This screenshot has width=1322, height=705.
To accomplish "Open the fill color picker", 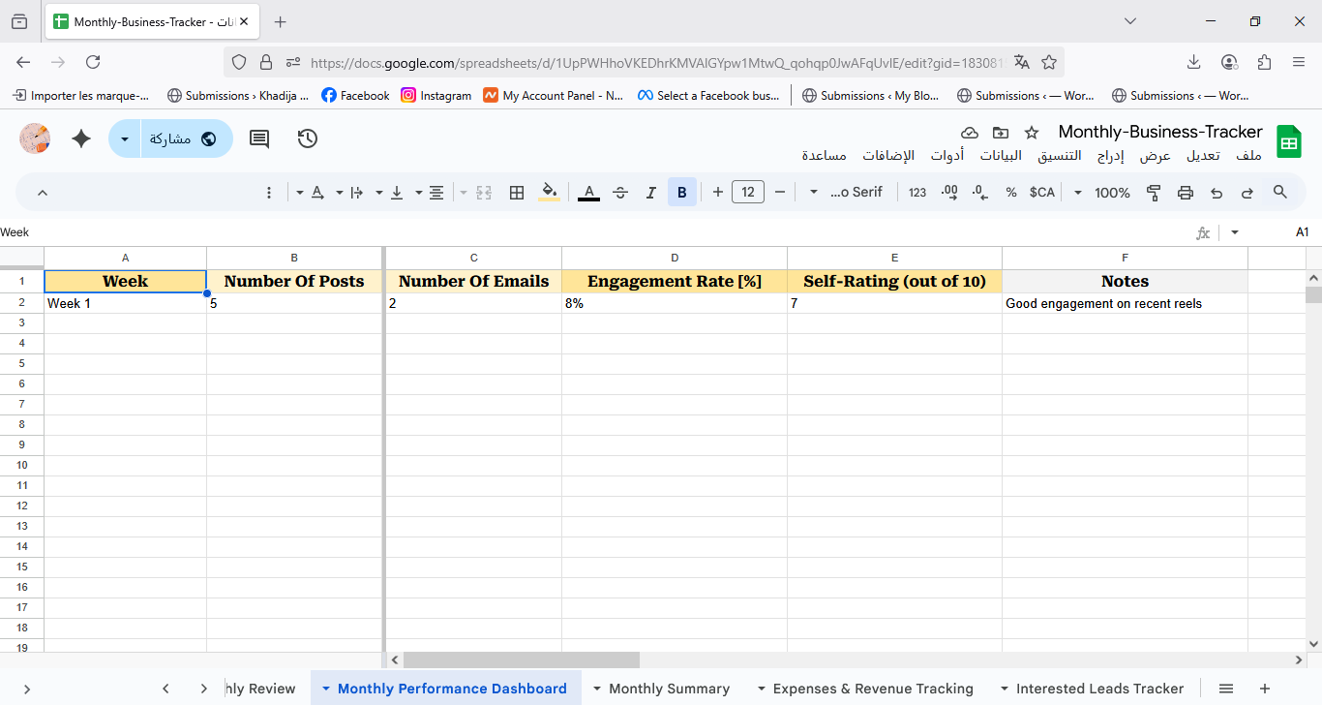I will coord(549,193).
